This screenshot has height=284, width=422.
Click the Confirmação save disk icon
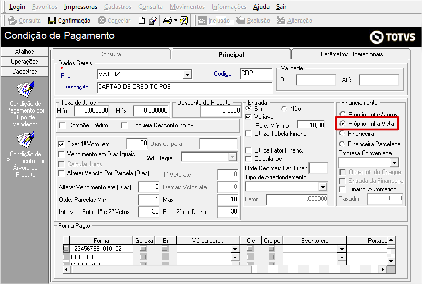(52, 21)
